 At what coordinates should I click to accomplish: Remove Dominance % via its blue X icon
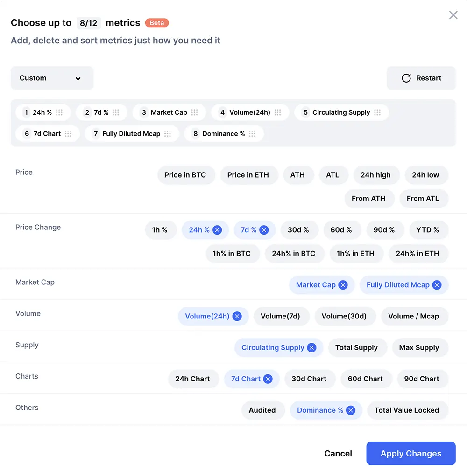350,410
